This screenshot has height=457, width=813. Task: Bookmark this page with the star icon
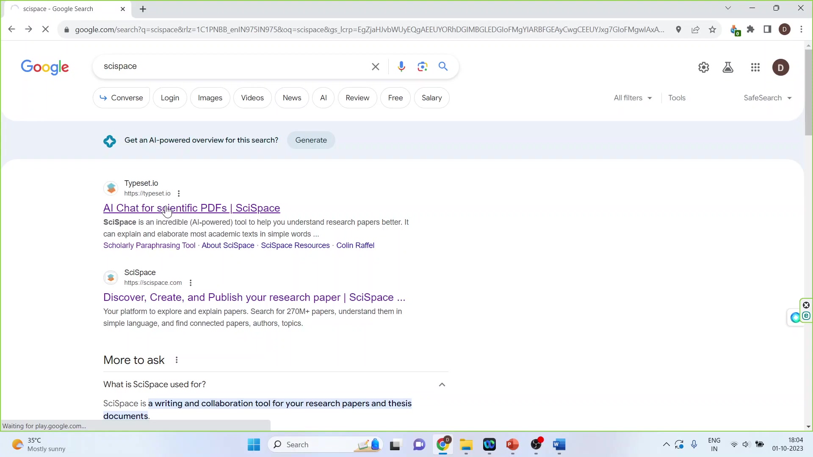713,29
